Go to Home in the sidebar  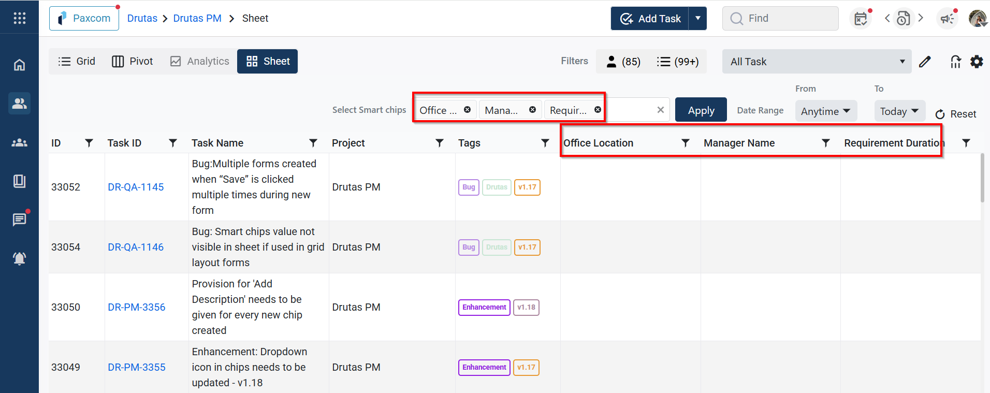(x=19, y=65)
